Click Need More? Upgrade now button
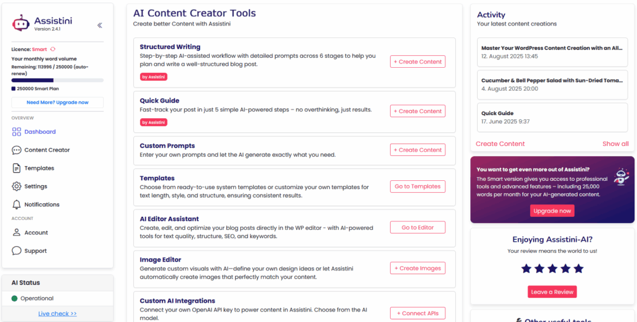 point(57,103)
